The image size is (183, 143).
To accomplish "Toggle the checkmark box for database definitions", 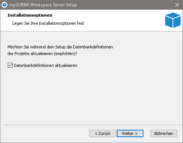I will [10, 65].
